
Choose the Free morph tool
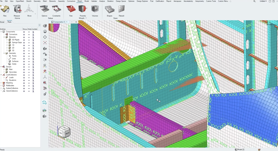coord(71,10)
